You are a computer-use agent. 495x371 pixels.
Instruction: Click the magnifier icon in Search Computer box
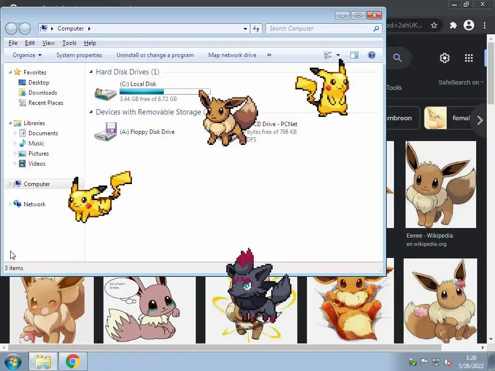(376, 29)
